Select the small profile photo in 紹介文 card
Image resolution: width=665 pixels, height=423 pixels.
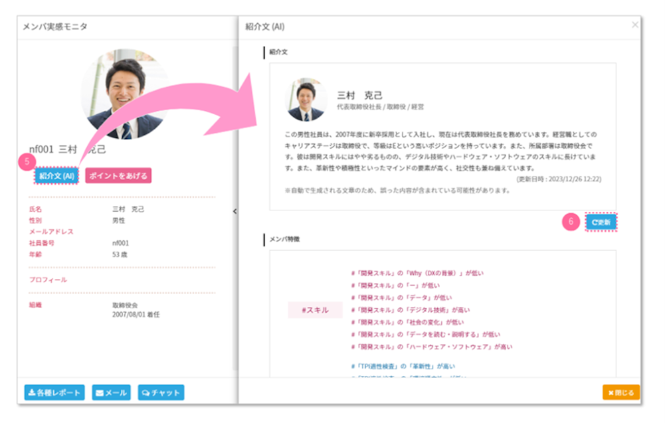[306, 100]
